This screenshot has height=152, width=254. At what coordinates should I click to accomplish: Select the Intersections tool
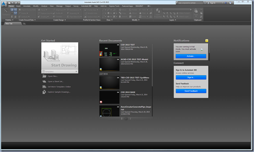[74, 10]
